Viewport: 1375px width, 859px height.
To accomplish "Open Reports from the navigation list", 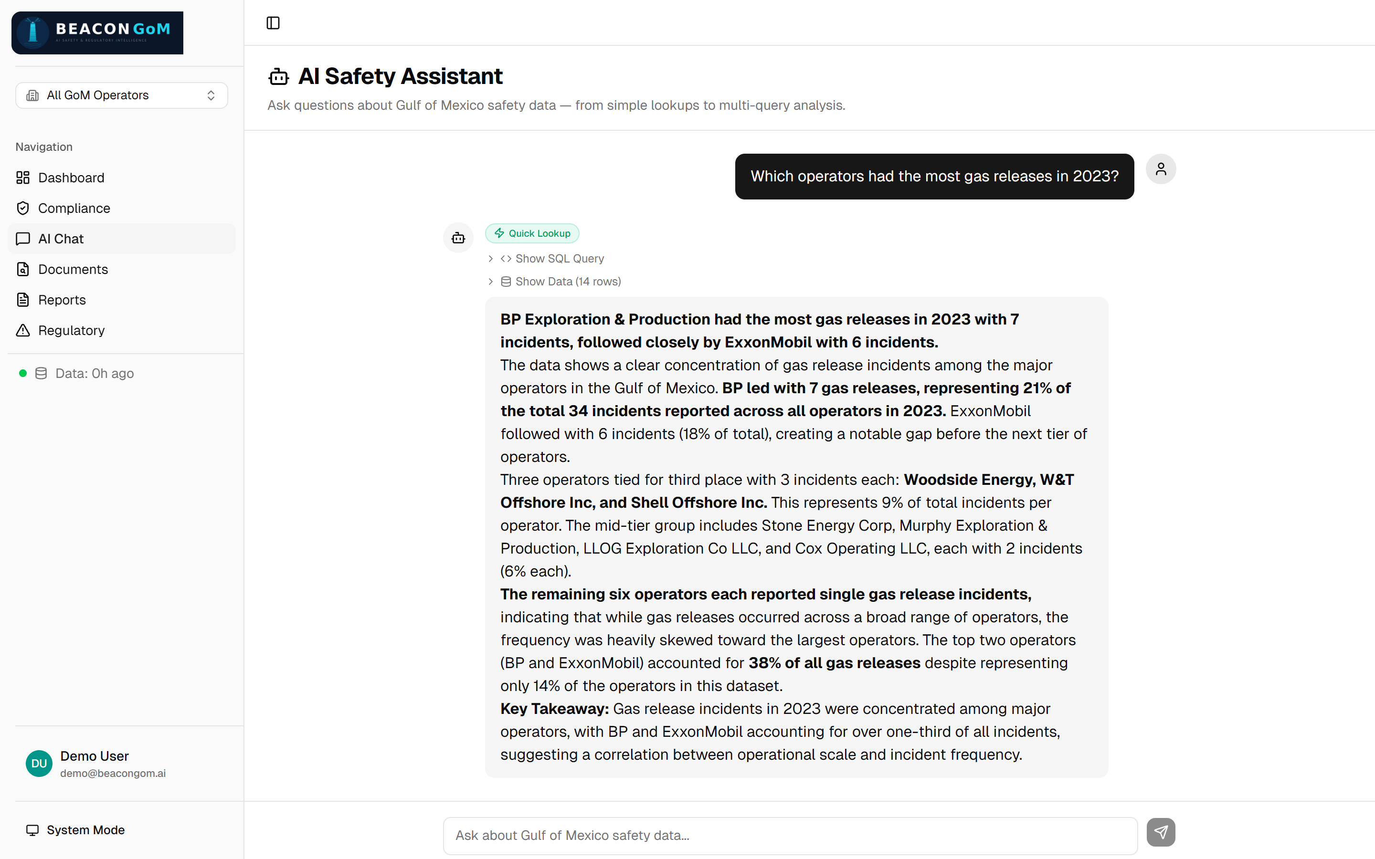I will (x=62, y=299).
